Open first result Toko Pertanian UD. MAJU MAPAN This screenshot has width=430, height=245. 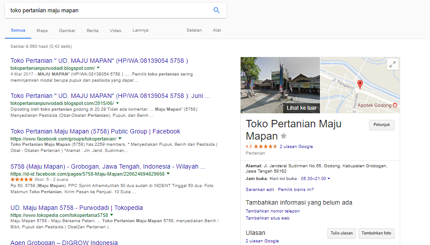point(99,61)
